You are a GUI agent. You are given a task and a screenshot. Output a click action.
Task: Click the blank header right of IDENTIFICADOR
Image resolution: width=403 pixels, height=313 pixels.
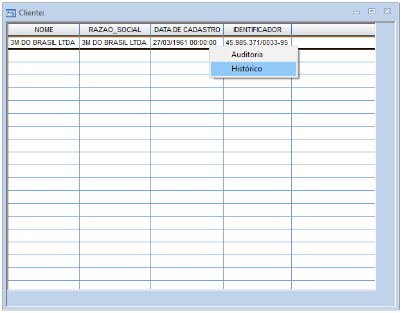point(332,30)
